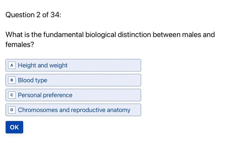Click the words 'Personal preference'
This screenshot has width=233, height=150.
click(x=45, y=95)
